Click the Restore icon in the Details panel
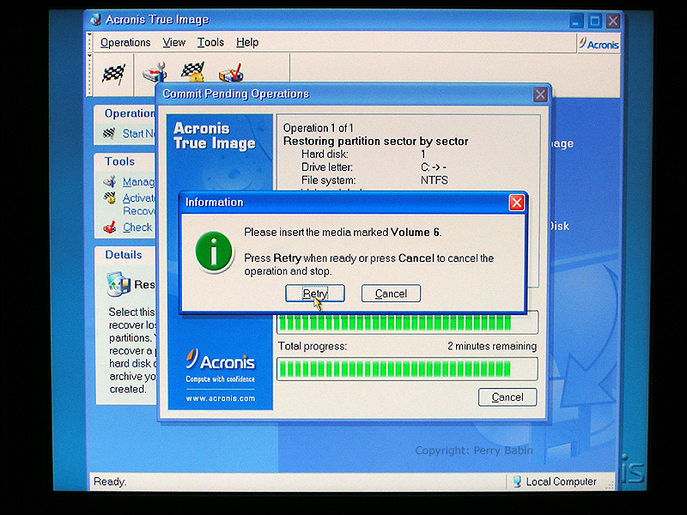 [119, 284]
